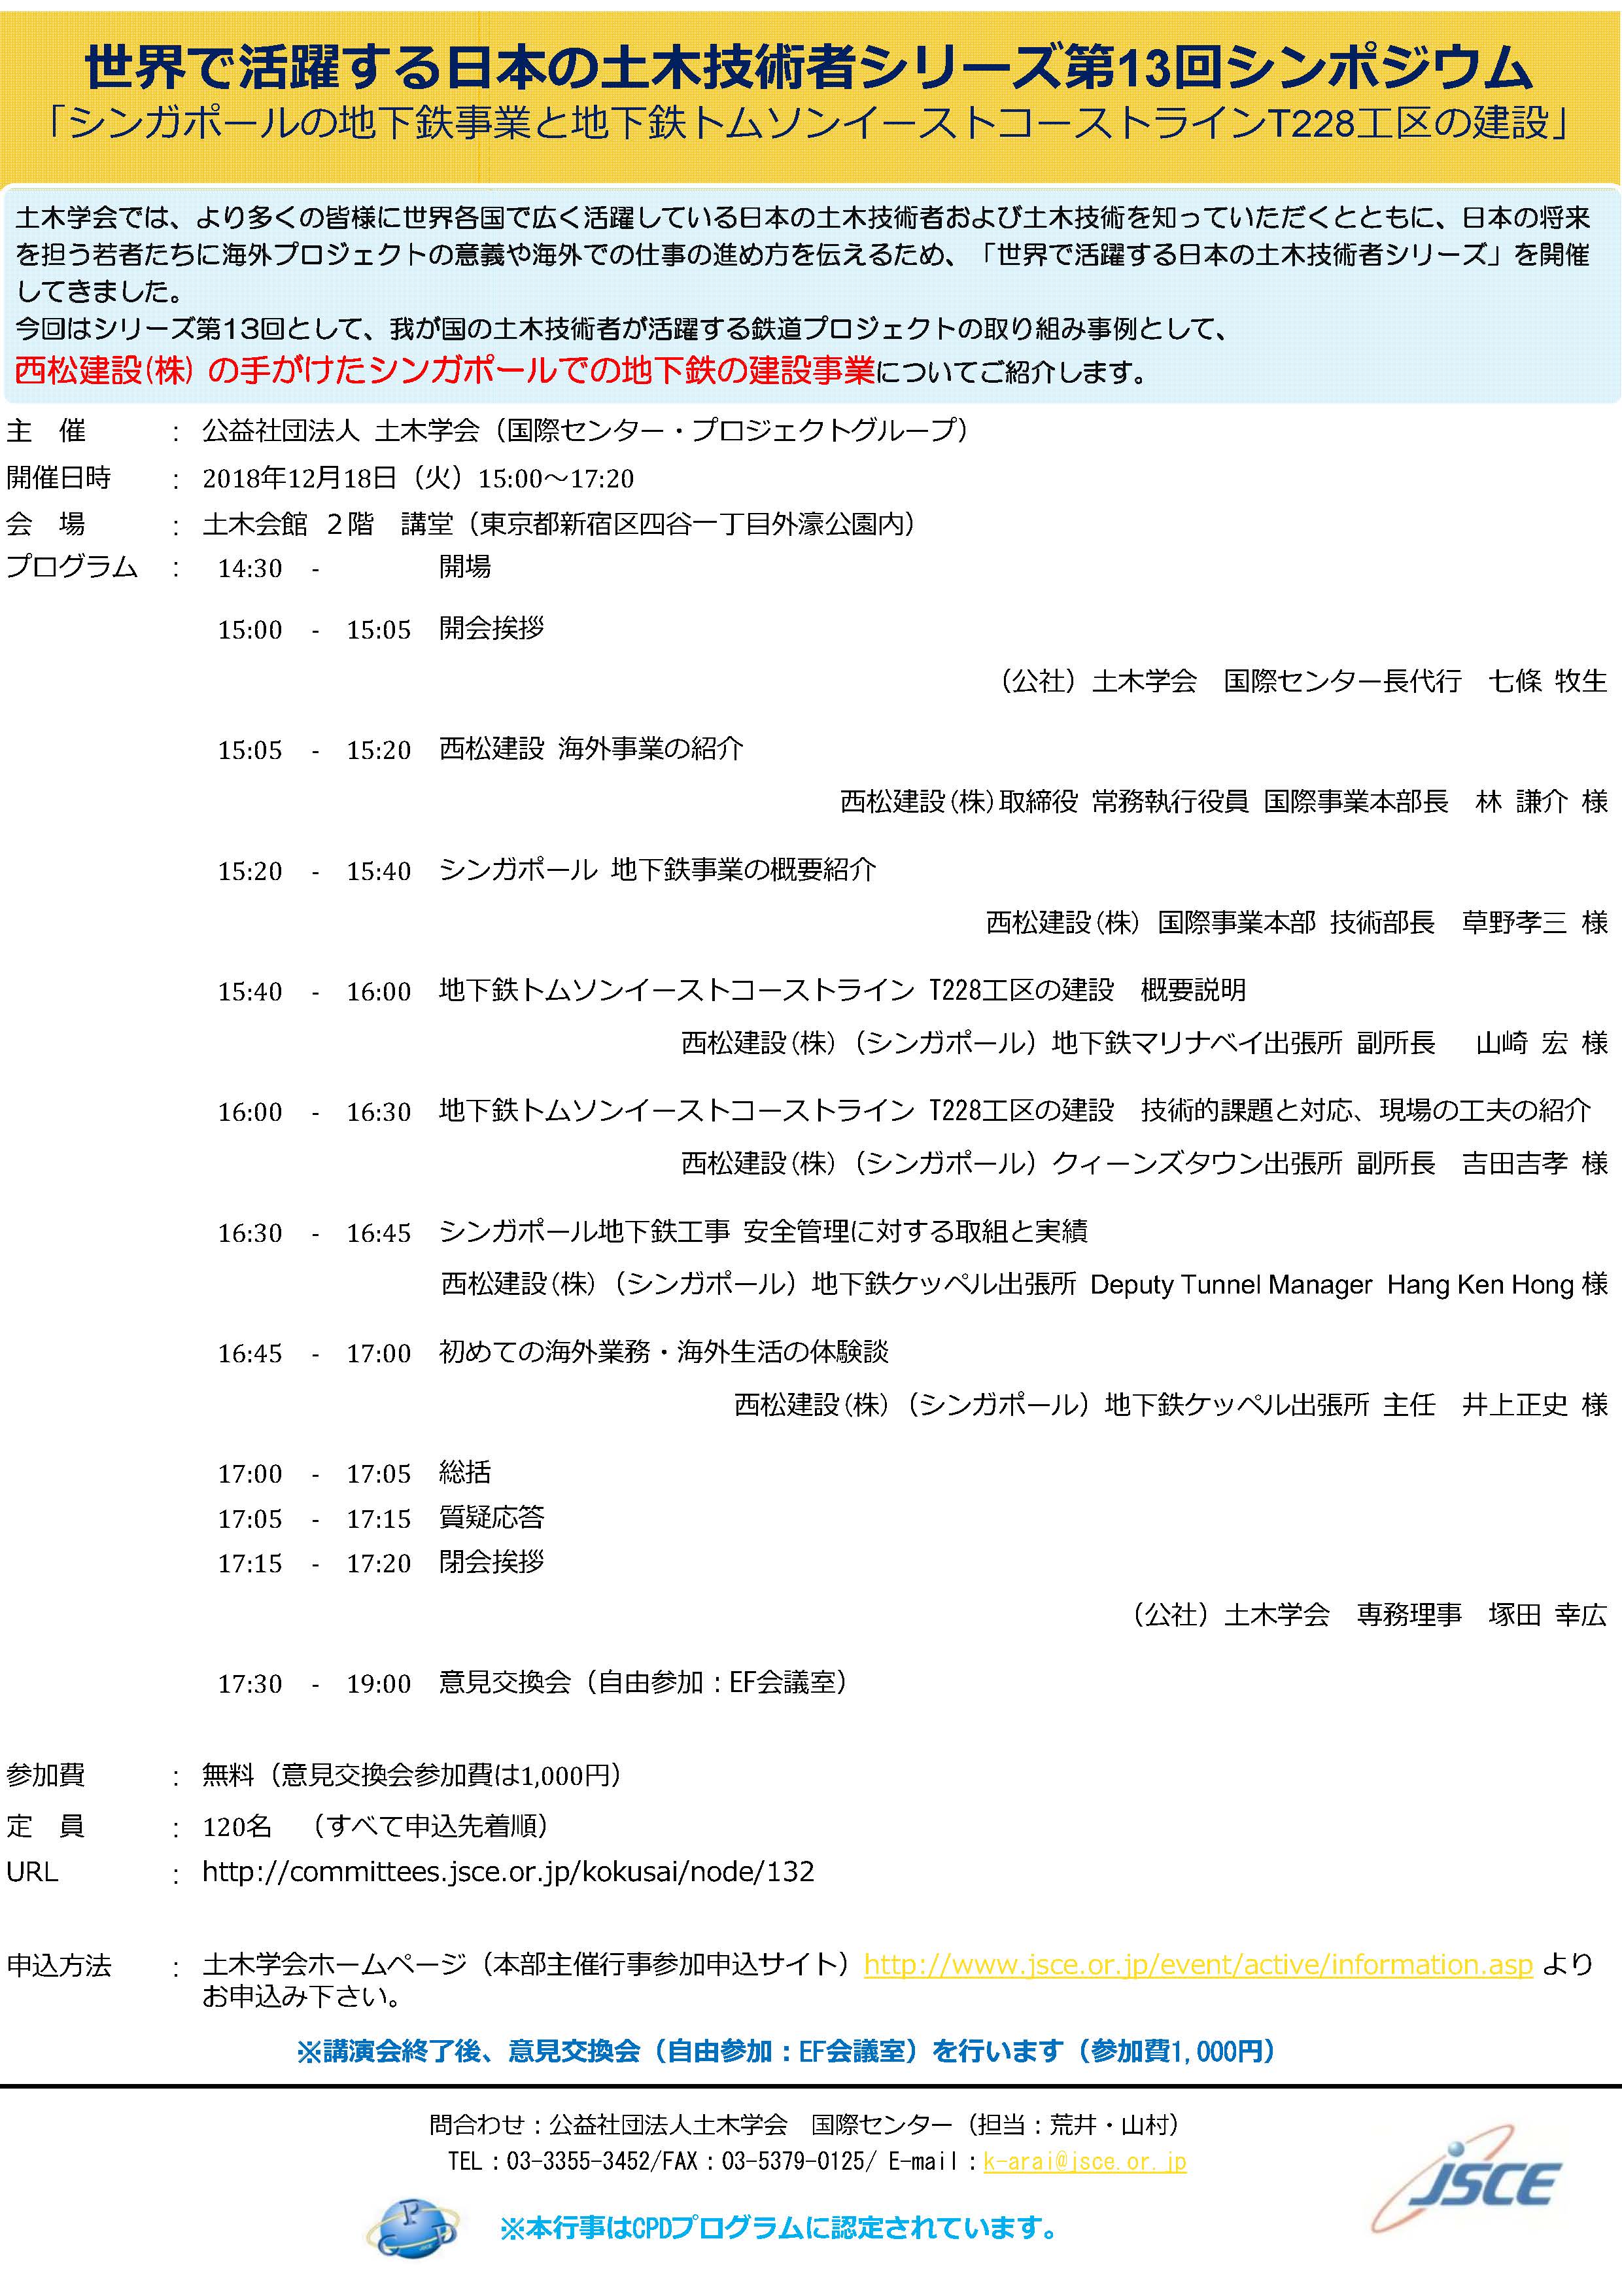Click 技術的課題と対応、現場の工夫の紹介 session text
This screenshot has width=1622, height=2296.
1365,1110
